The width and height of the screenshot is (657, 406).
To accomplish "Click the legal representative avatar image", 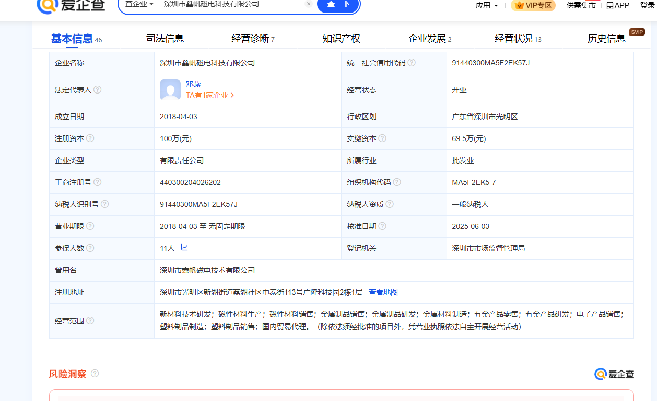I will click(x=170, y=90).
